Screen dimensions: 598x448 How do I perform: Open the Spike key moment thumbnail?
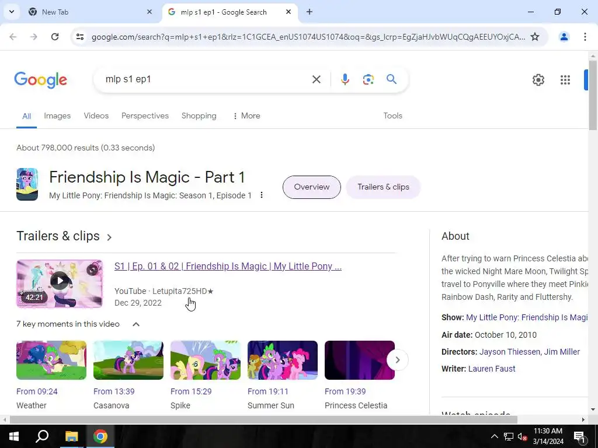206,360
